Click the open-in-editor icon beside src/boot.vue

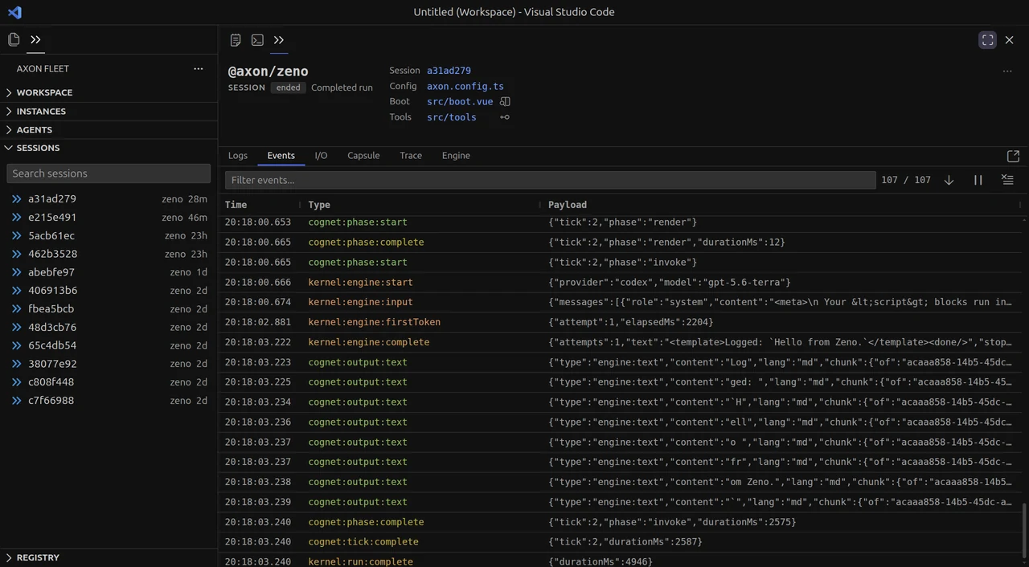[x=506, y=102]
